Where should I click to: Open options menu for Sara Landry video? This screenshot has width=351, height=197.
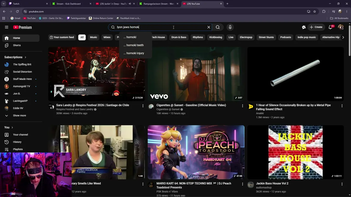coord(143,106)
